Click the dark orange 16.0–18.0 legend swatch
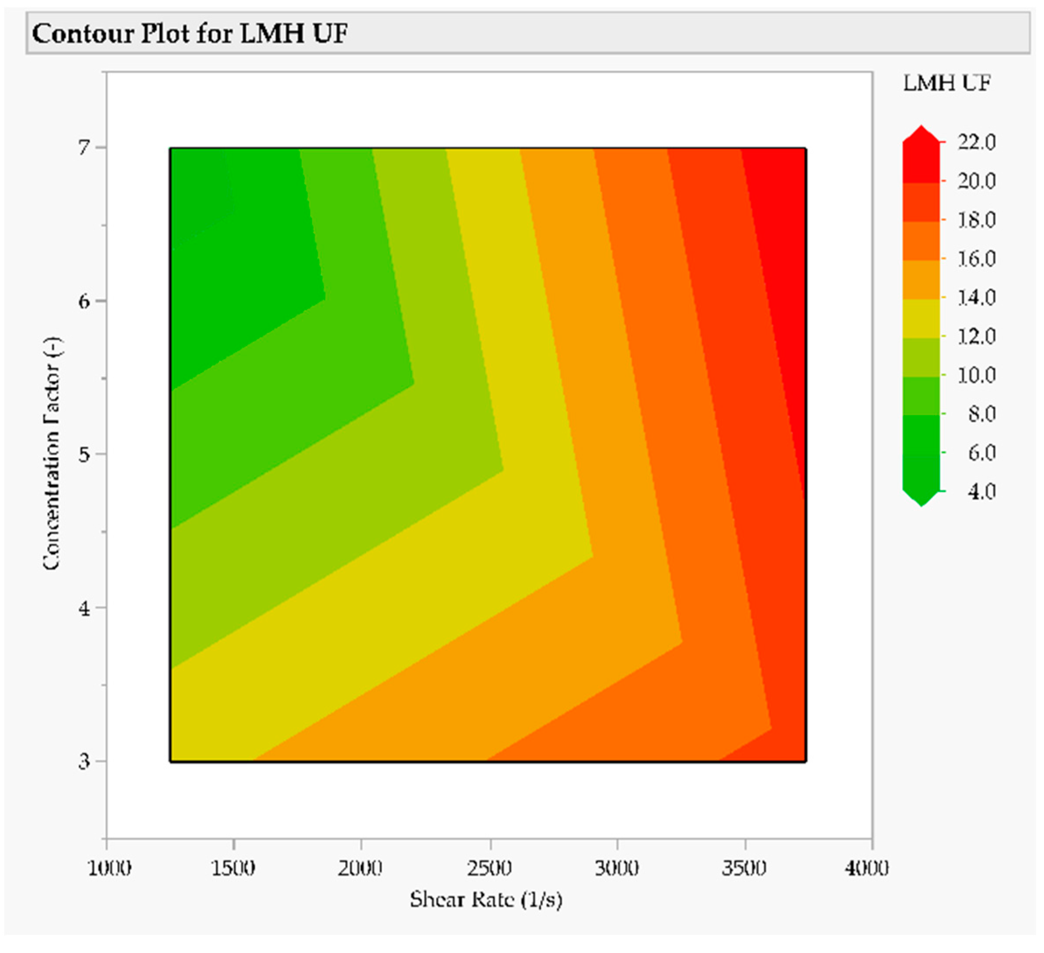Screen dimensions: 1044x953 pyautogui.click(x=921, y=241)
